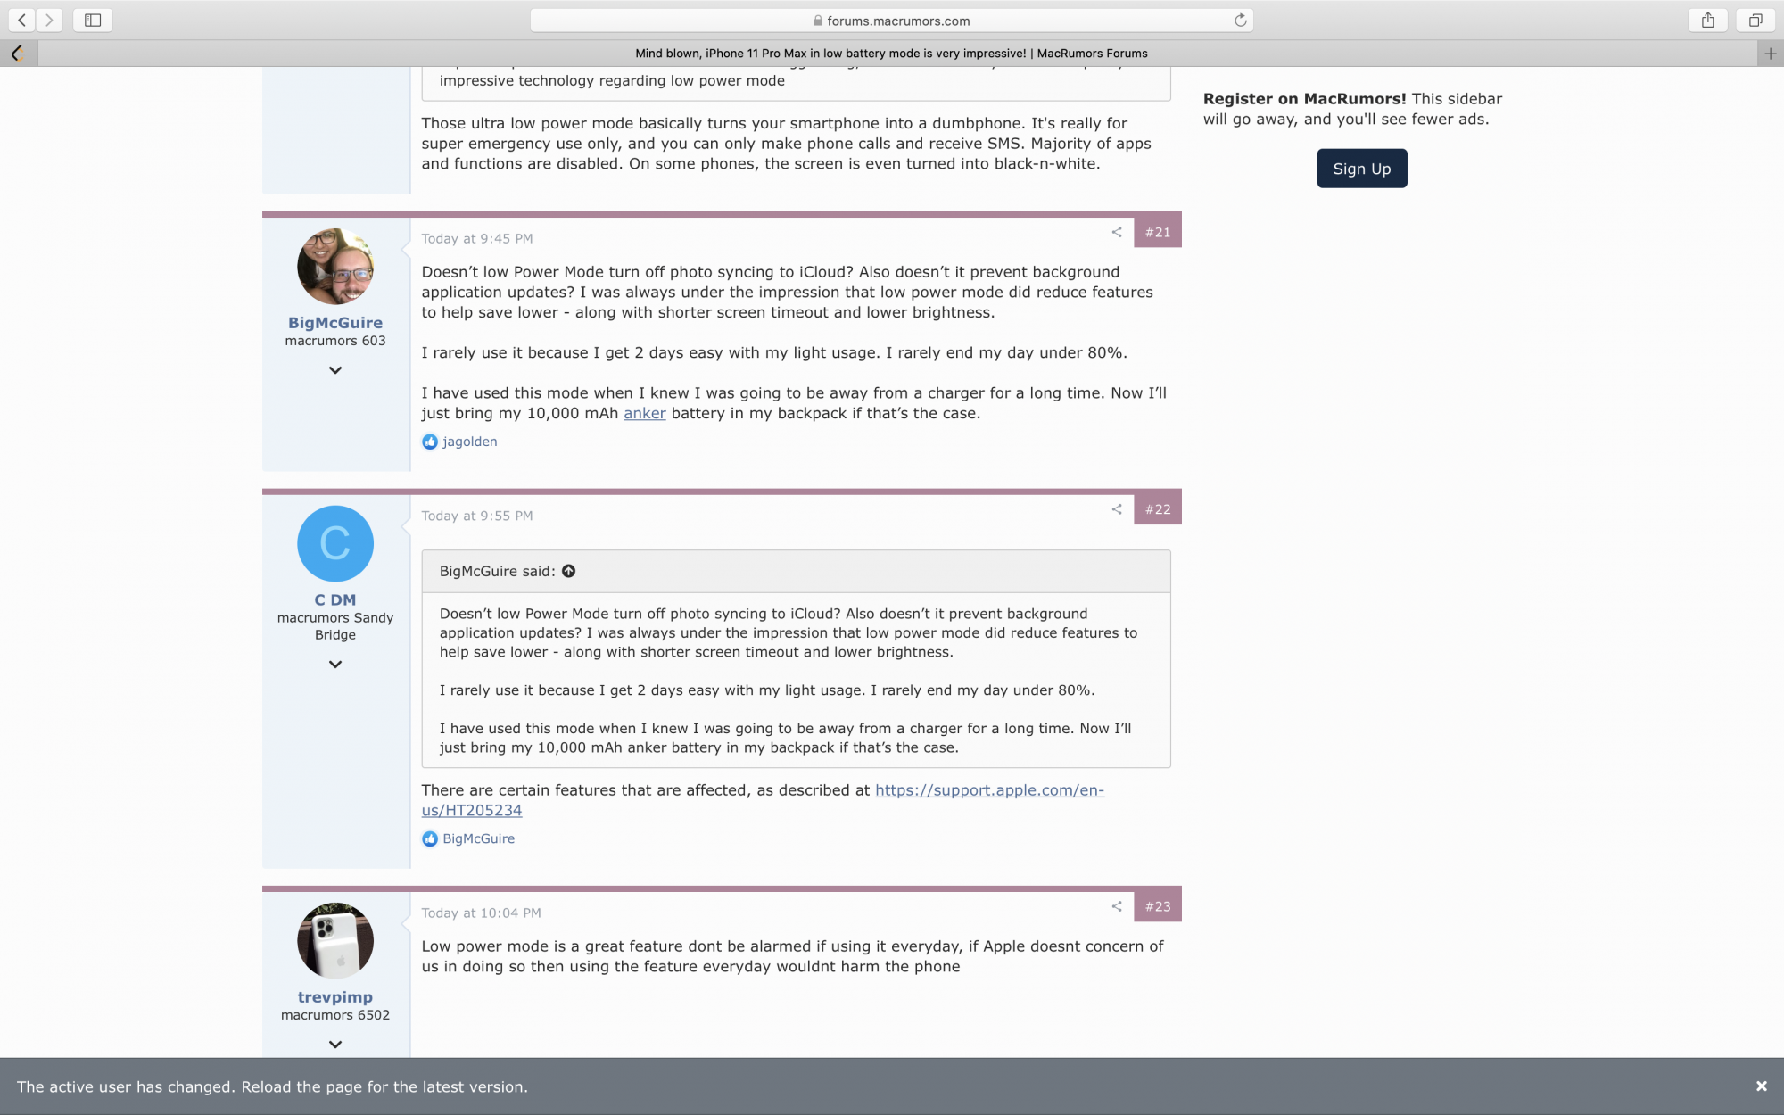The image size is (1784, 1115).
Task: Click the Safari back navigation arrow
Action: point(22,20)
